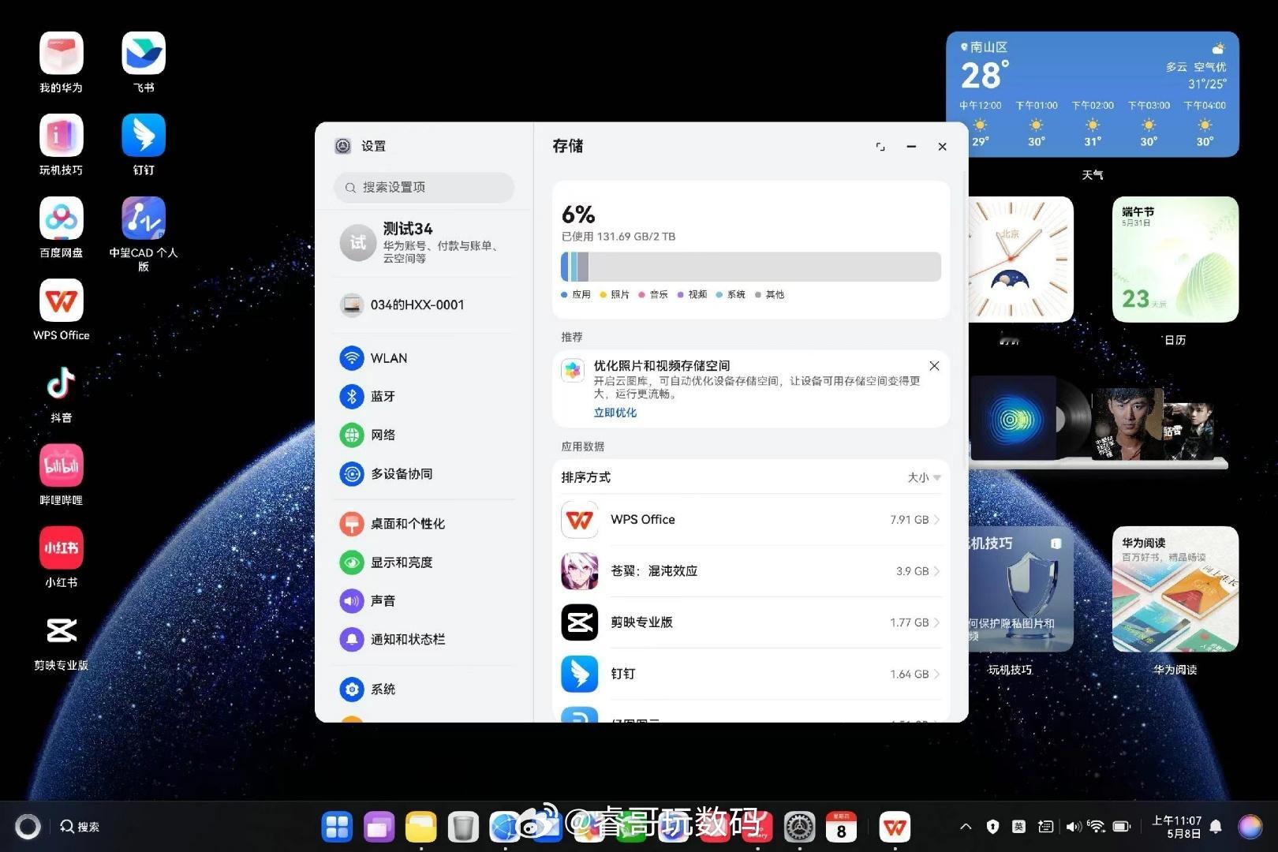Expand WPS Office 7.91 GB storage details
Image resolution: width=1278 pixels, height=852 pixels.
751,520
